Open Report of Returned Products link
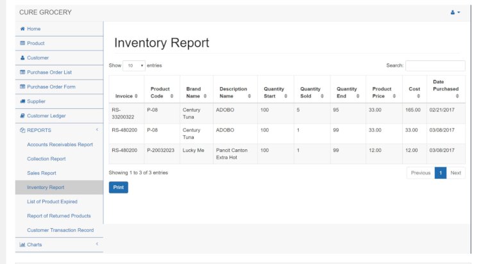The height and width of the screenshot is (264, 481). 59,216
